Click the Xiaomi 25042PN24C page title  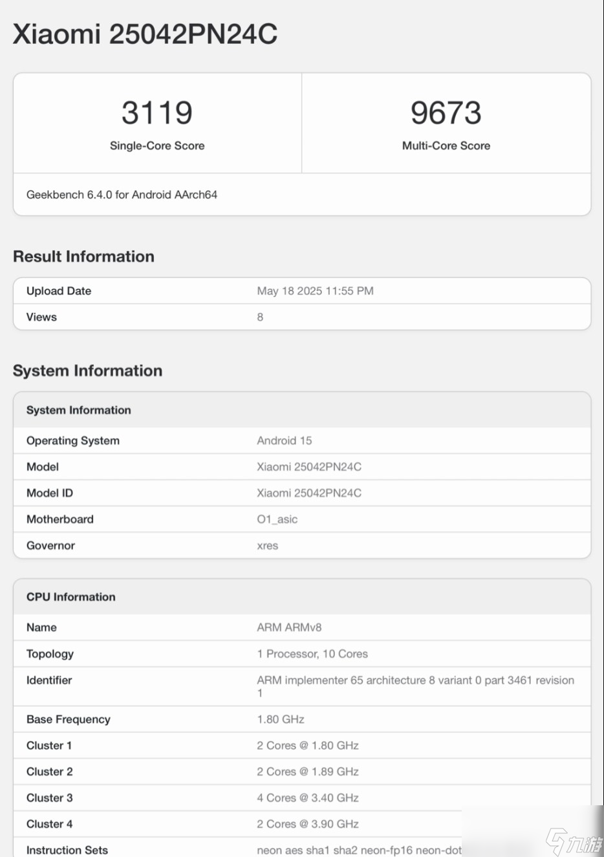click(x=145, y=34)
